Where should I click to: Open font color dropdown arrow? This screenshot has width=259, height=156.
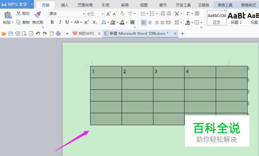[127, 22]
